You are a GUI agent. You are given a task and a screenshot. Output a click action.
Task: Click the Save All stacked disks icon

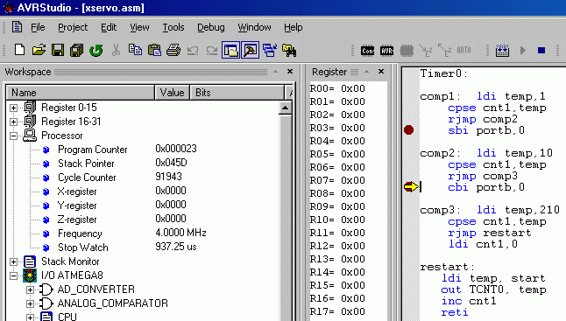pos(76,50)
